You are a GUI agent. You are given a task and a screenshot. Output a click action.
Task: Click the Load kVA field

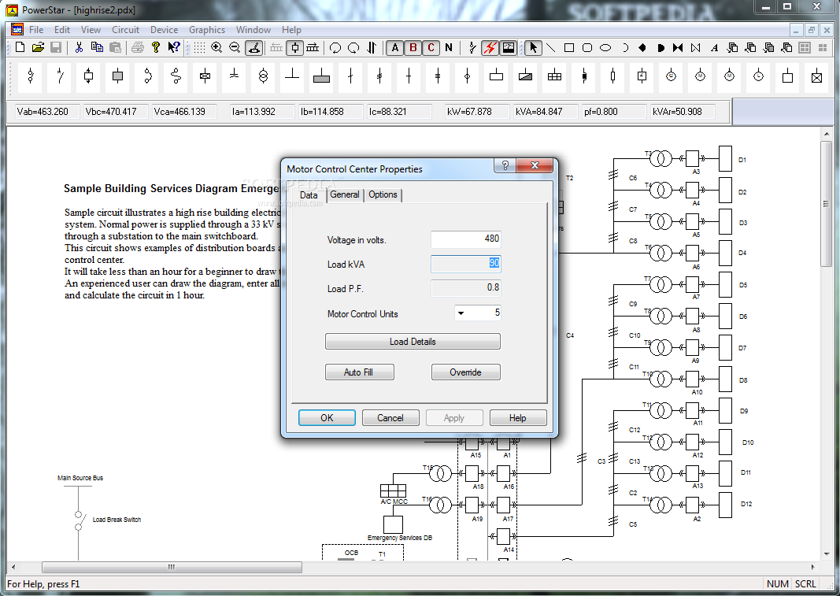click(465, 263)
